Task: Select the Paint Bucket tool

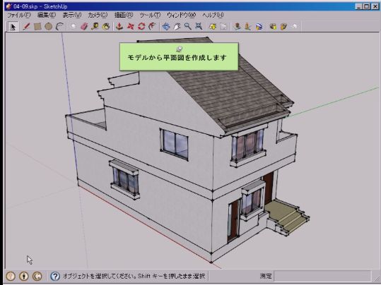Action: pos(106,26)
